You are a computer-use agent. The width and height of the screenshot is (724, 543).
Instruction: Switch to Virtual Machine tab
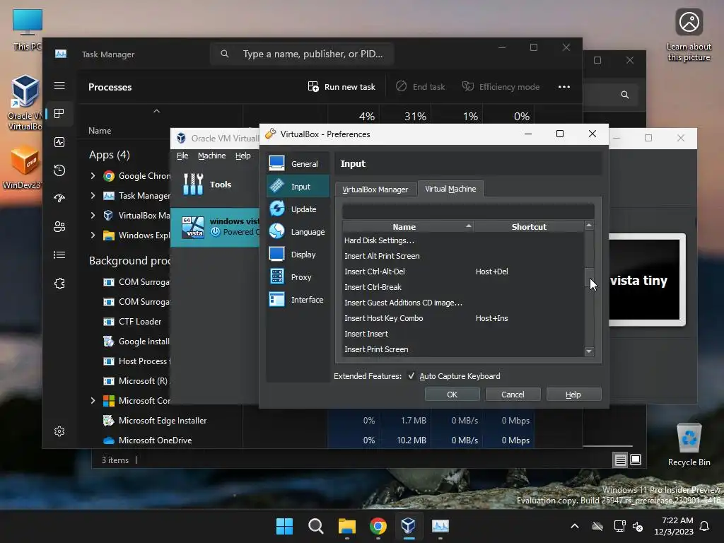pyautogui.click(x=450, y=188)
